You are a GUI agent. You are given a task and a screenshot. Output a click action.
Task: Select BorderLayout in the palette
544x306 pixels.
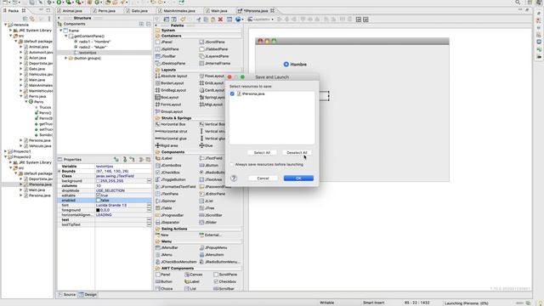(170, 83)
